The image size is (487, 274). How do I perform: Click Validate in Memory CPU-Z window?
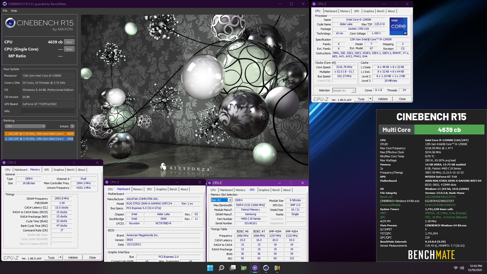pos(73,258)
